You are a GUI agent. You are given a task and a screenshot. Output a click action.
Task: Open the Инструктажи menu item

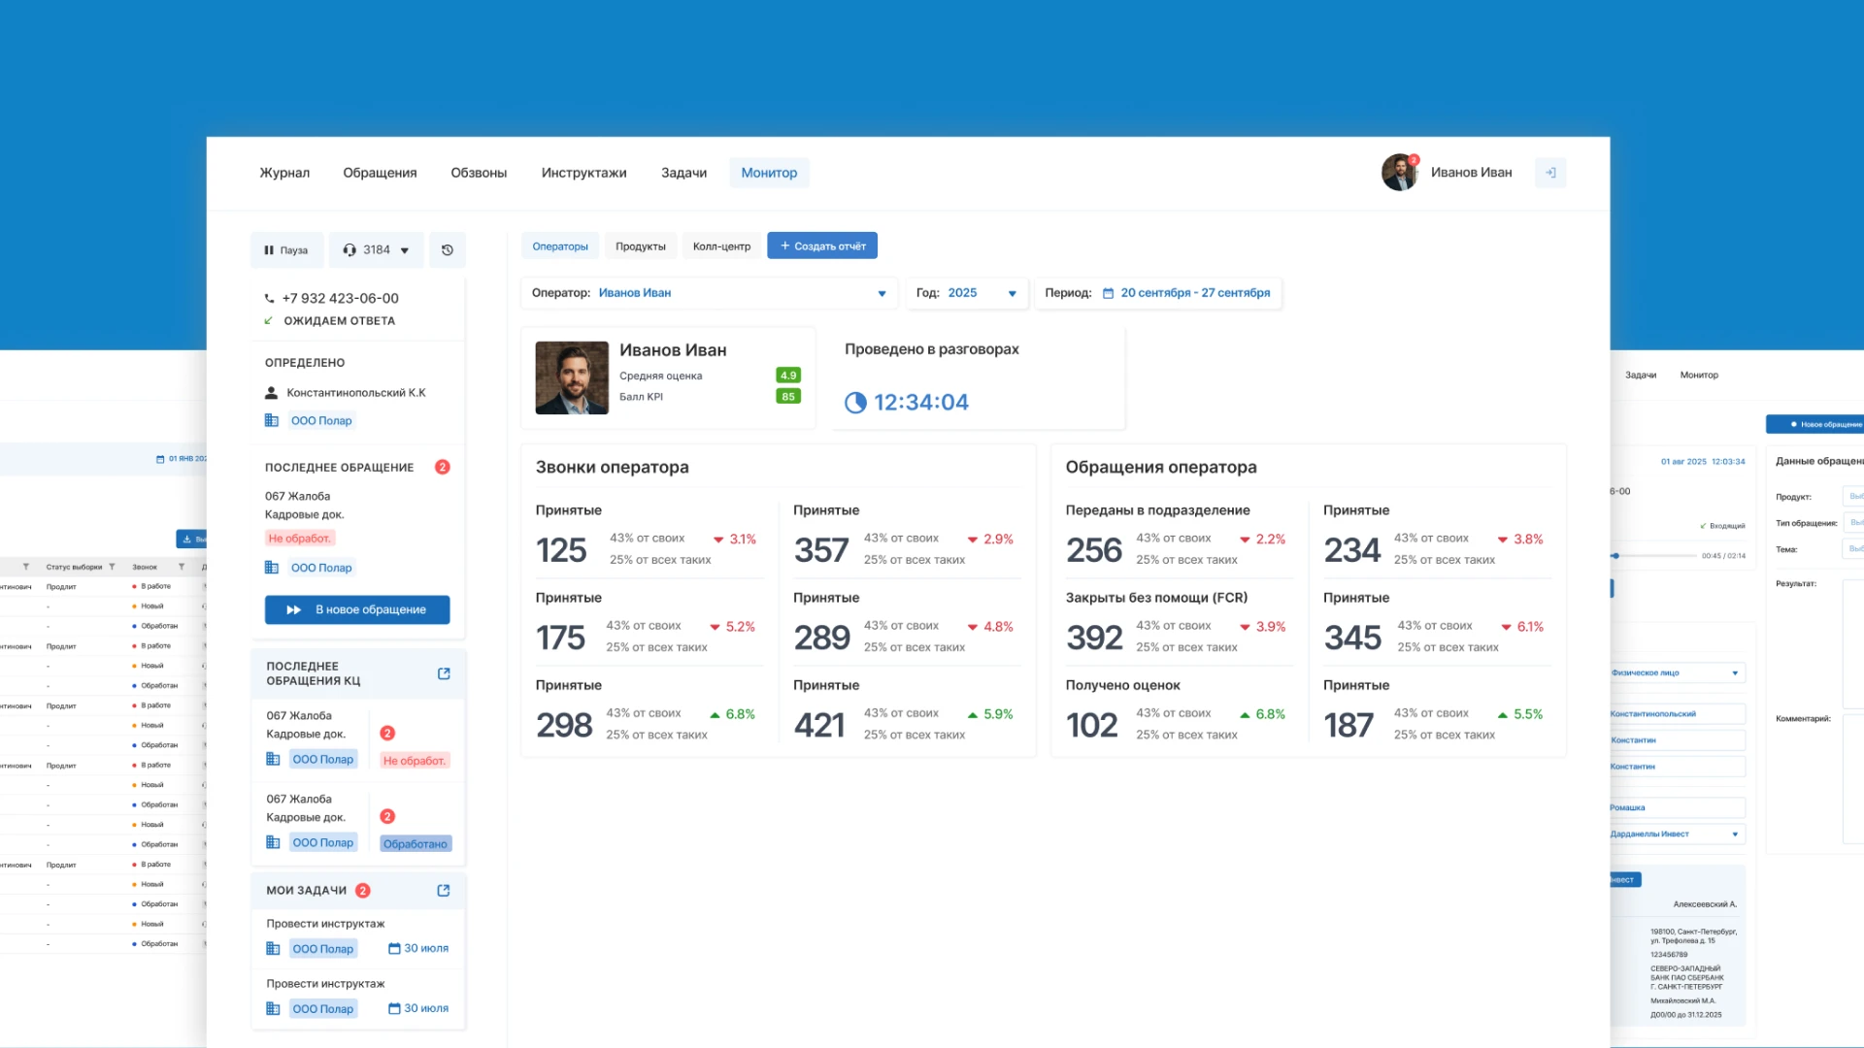[583, 173]
